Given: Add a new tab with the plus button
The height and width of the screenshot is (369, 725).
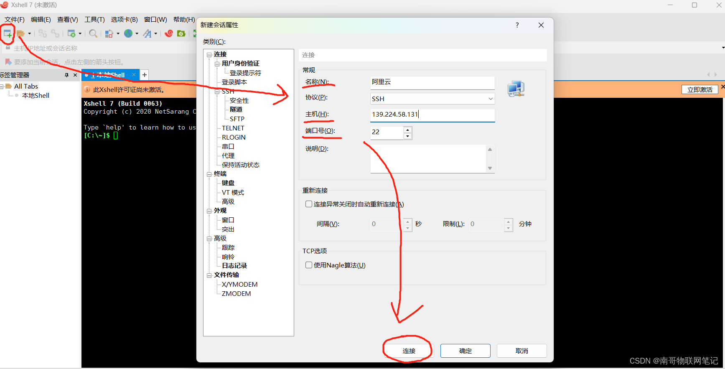Looking at the screenshot, I should click(x=145, y=75).
